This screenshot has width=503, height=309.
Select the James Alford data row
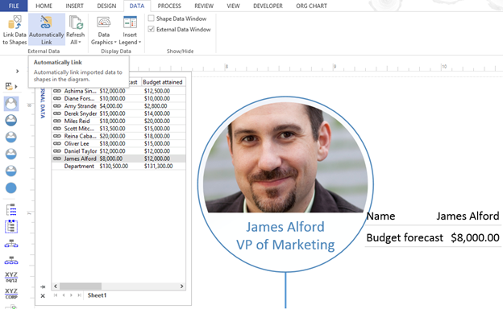pos(118,159)
